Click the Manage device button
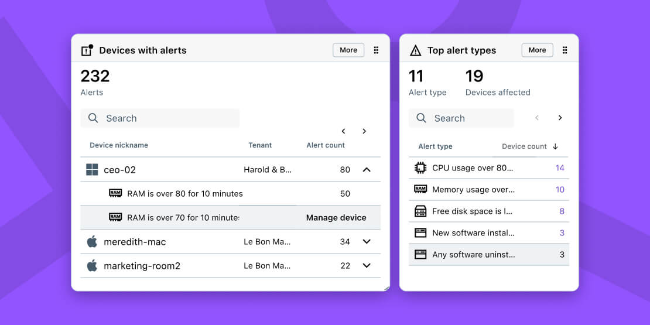Image resolution: width=650 pixels, height=325 pixels. (336, 218)
